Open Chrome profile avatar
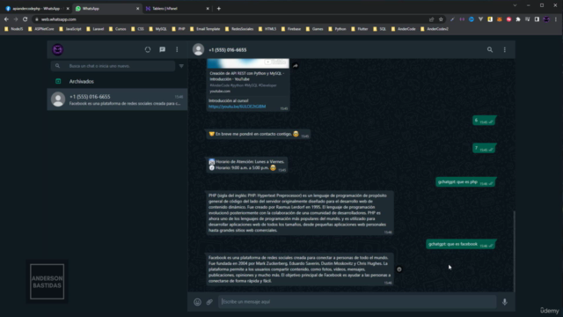Screen dimensions: 563x317 546,19
